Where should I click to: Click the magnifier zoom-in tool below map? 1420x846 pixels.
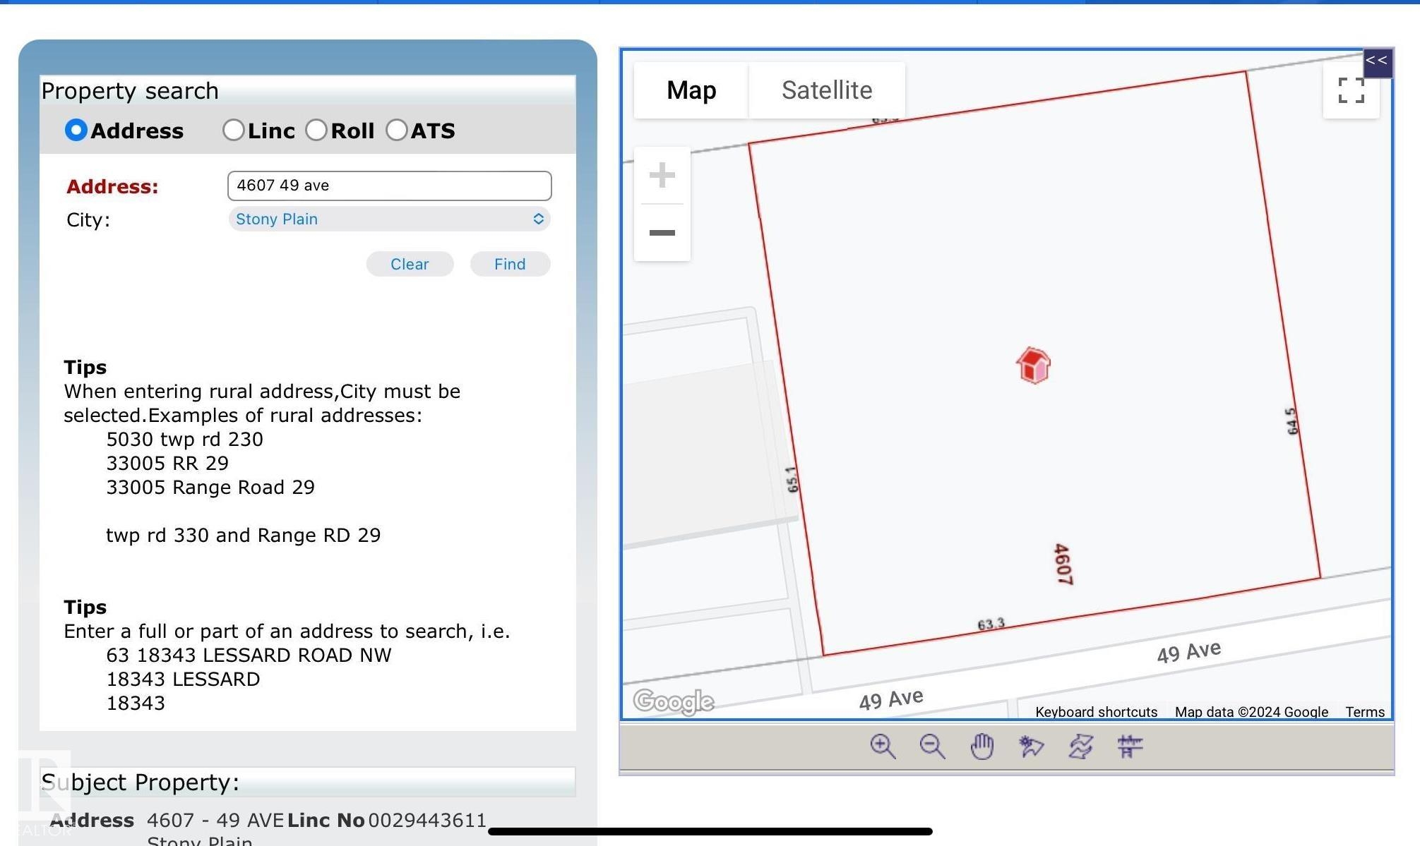[882, 746]
